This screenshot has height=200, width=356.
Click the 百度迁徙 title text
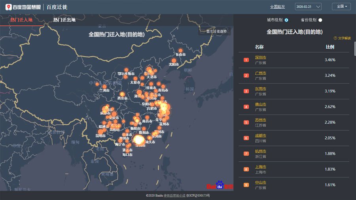pos(57,7)
